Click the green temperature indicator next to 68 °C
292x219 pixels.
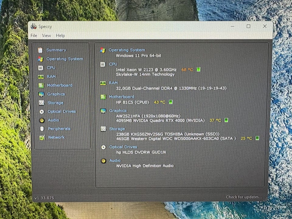point(198,69)
